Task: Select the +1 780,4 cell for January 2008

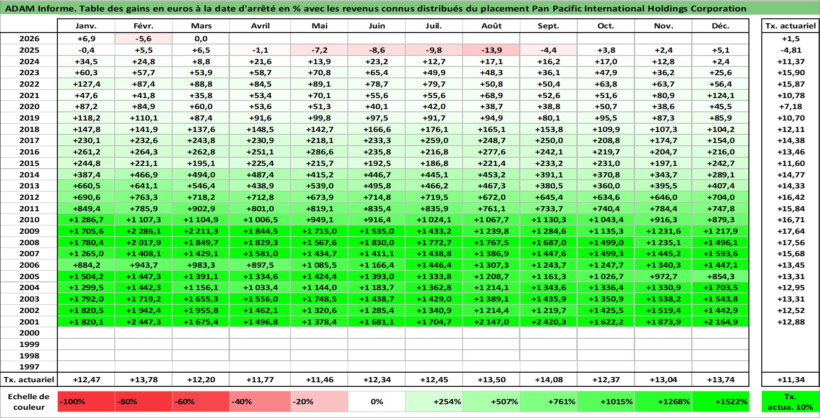Action: pyautogui.click(x=86, y=242)
